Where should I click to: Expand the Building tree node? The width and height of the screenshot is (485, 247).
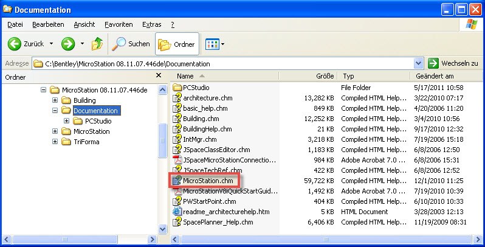(x=55, y=100)
